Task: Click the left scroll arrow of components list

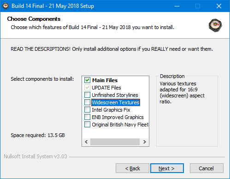Action: [x=86, y=142]
